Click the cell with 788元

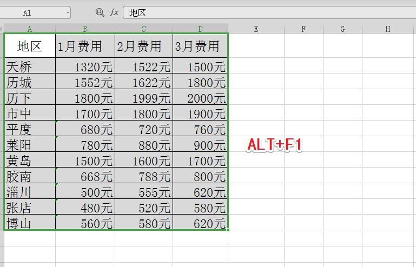point(144,175)
